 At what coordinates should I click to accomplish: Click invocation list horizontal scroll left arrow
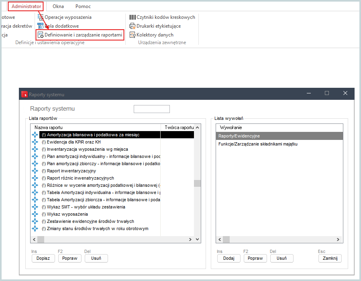click(220, 239)
